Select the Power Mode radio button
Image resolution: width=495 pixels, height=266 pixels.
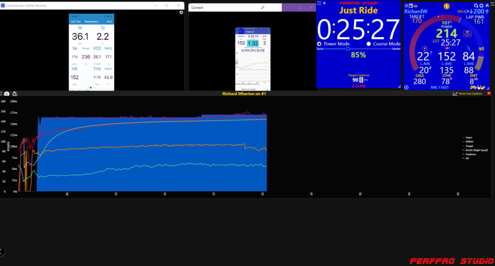[319, 44]
